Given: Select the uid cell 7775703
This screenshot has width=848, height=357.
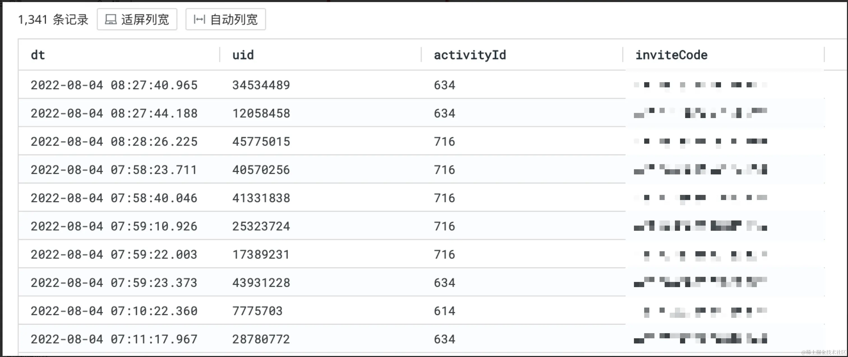Looking at the screenshot, I should coord(257,311).
